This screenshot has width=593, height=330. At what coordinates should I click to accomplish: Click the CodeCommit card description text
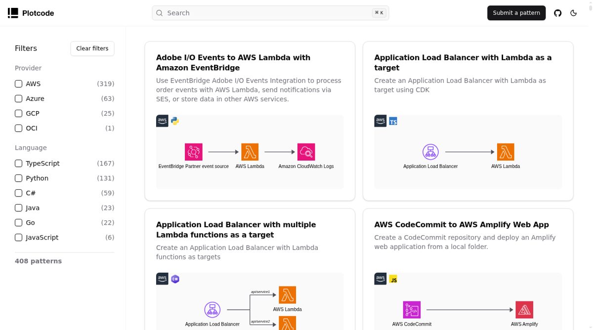point(465,242)
